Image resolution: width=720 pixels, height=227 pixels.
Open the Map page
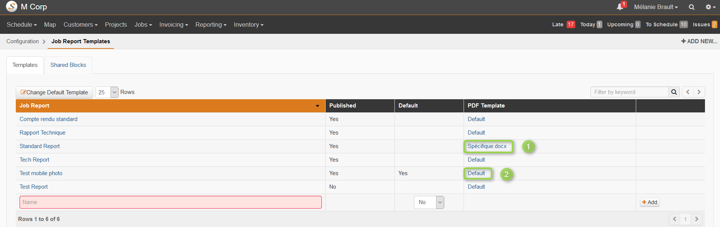(50, 24)
